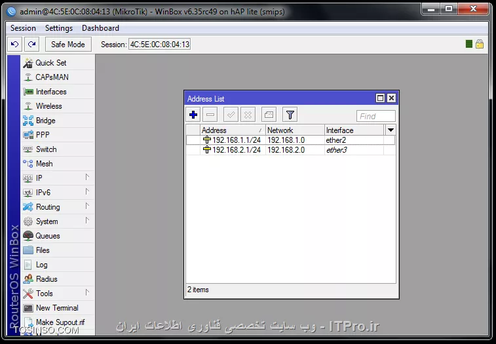The height and width of the screenshot is (344, 496).
Task: Minimize the WinBox main window
Action: [431, 9]
